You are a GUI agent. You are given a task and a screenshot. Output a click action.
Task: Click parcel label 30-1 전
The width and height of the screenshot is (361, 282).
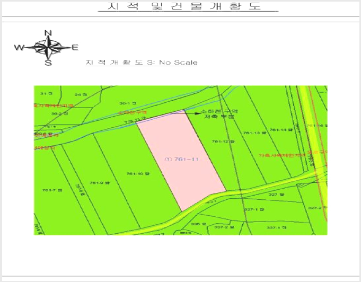pos(128,103)
